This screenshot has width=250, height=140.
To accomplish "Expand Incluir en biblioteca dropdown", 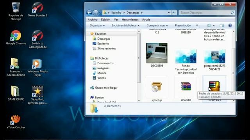I will click(x=125, y=25).
